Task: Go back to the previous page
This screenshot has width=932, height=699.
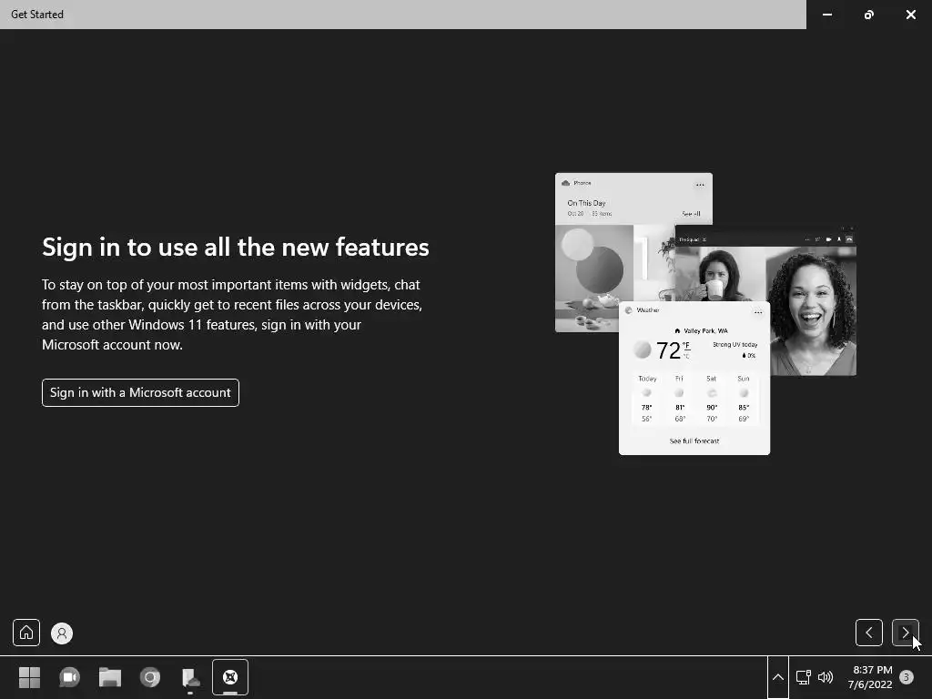Action: [869, 633]
